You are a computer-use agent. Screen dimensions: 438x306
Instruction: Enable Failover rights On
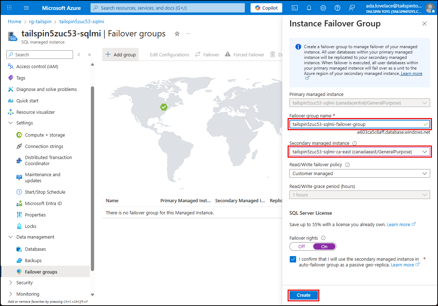point(324,246)
